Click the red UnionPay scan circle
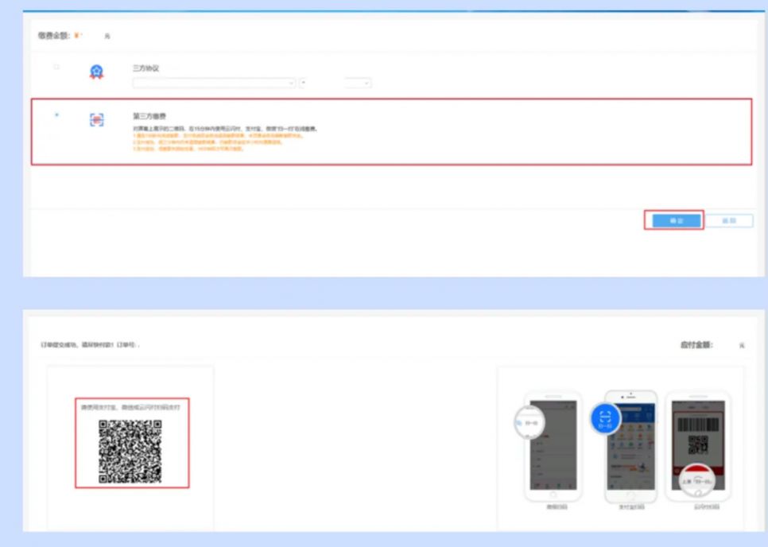Screen dimensions: 768x547 click(x=696, y=481)
